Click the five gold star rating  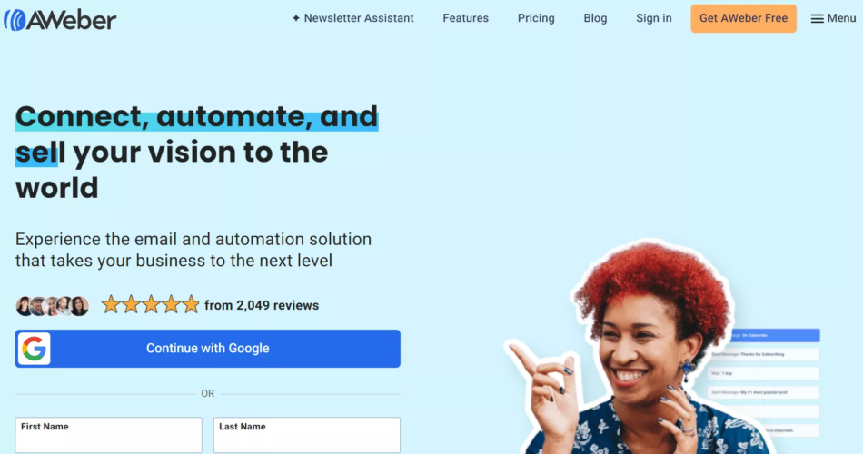(150, 304)
